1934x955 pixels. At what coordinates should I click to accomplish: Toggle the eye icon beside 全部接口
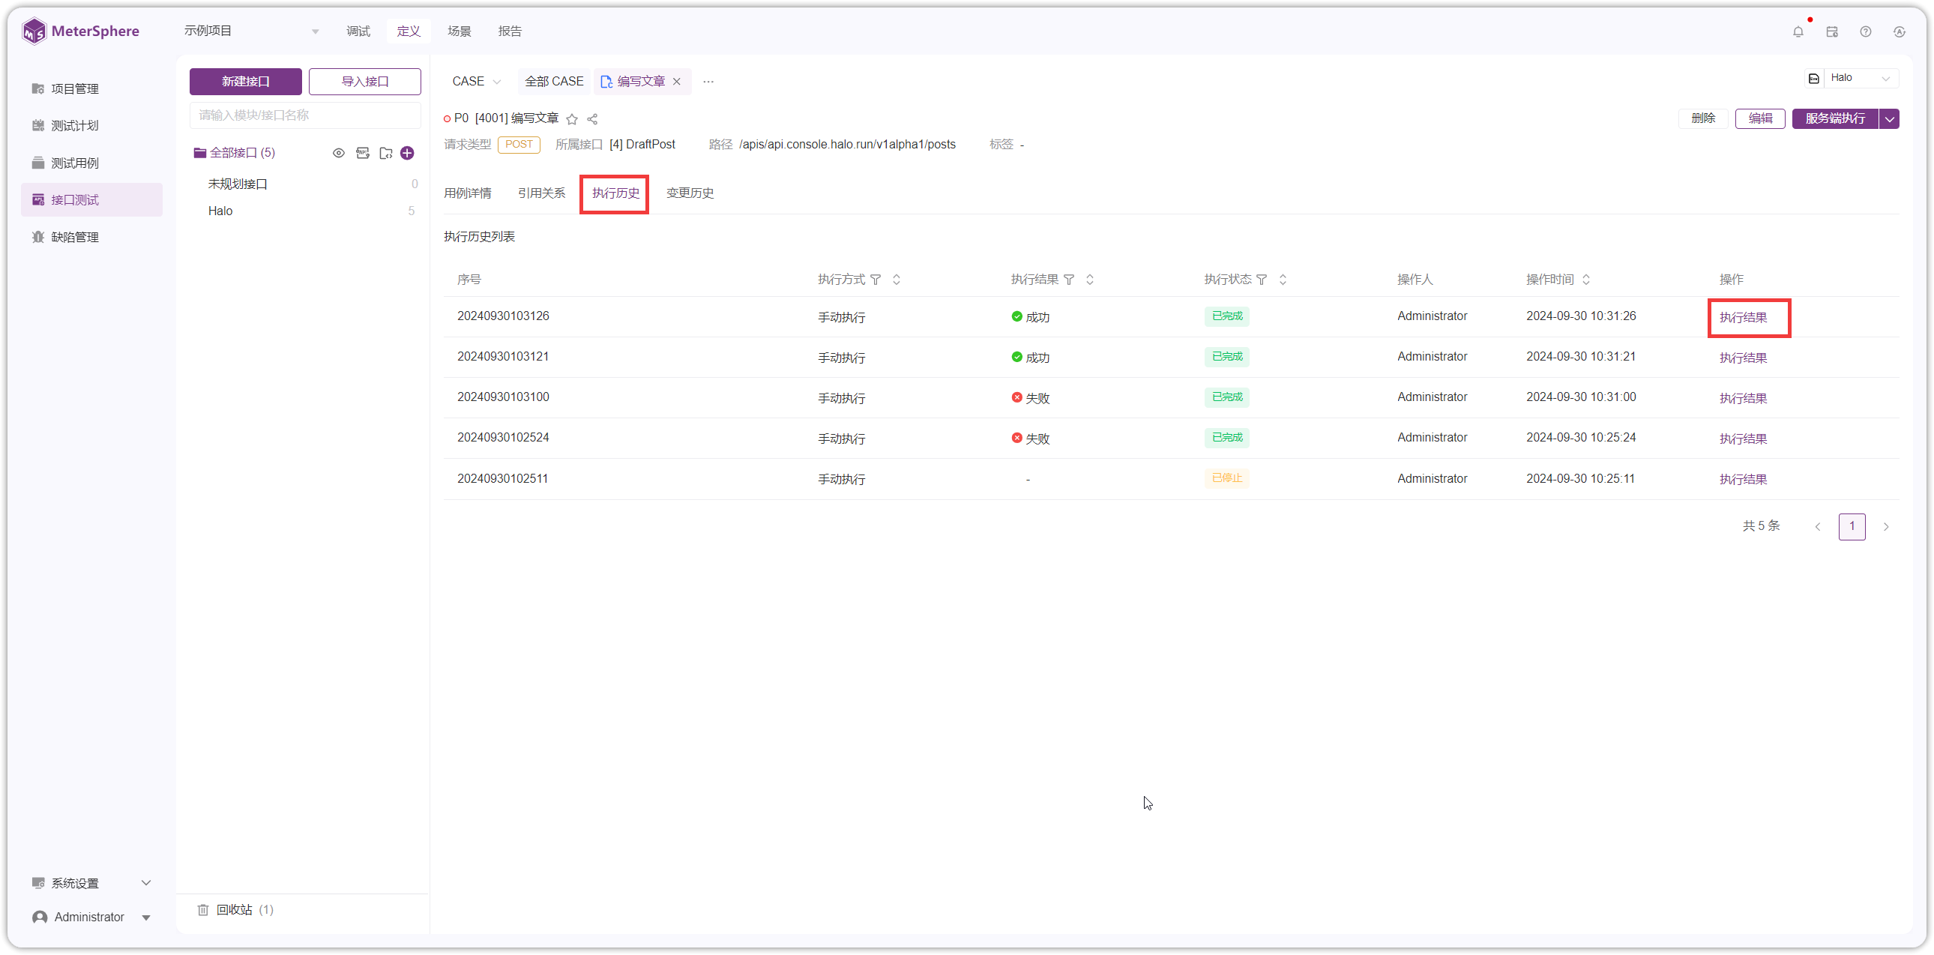(x=339, y=153)
